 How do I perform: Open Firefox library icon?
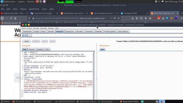(x=137, y=18)
